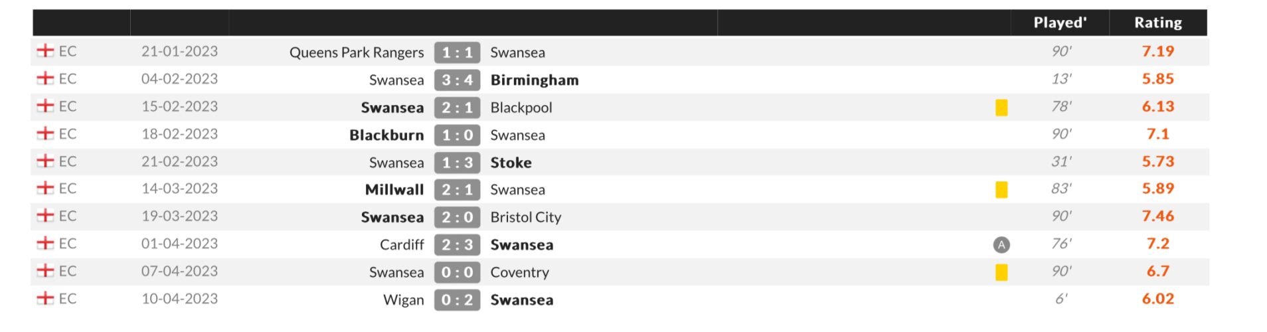Open the Birmingham team link
The height and width of the screenshot is (332, 1267).
535,80
